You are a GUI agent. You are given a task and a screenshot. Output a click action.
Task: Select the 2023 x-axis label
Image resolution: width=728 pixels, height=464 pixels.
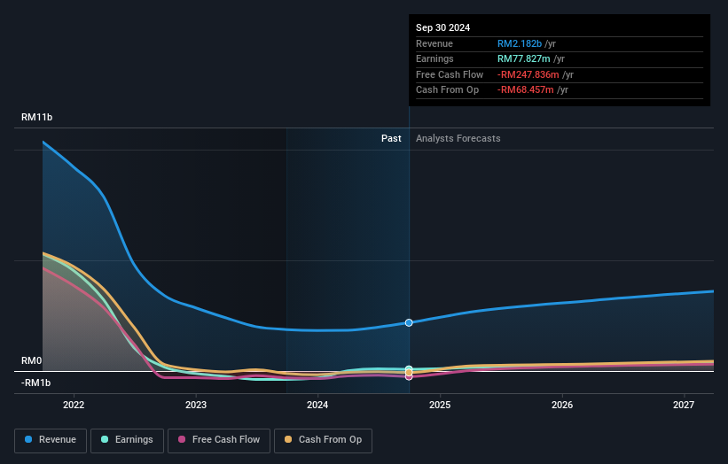[x=196, y=405]
